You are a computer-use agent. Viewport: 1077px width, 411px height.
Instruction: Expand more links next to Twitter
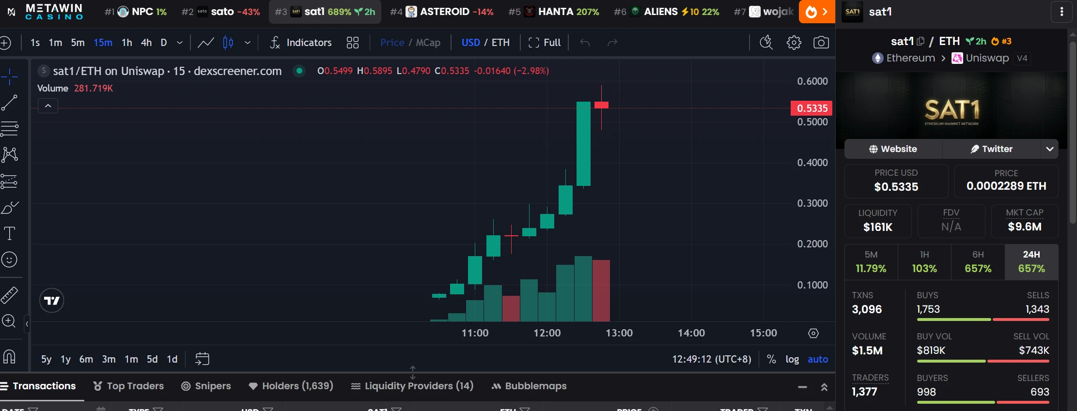click(x=1049, y=149)
